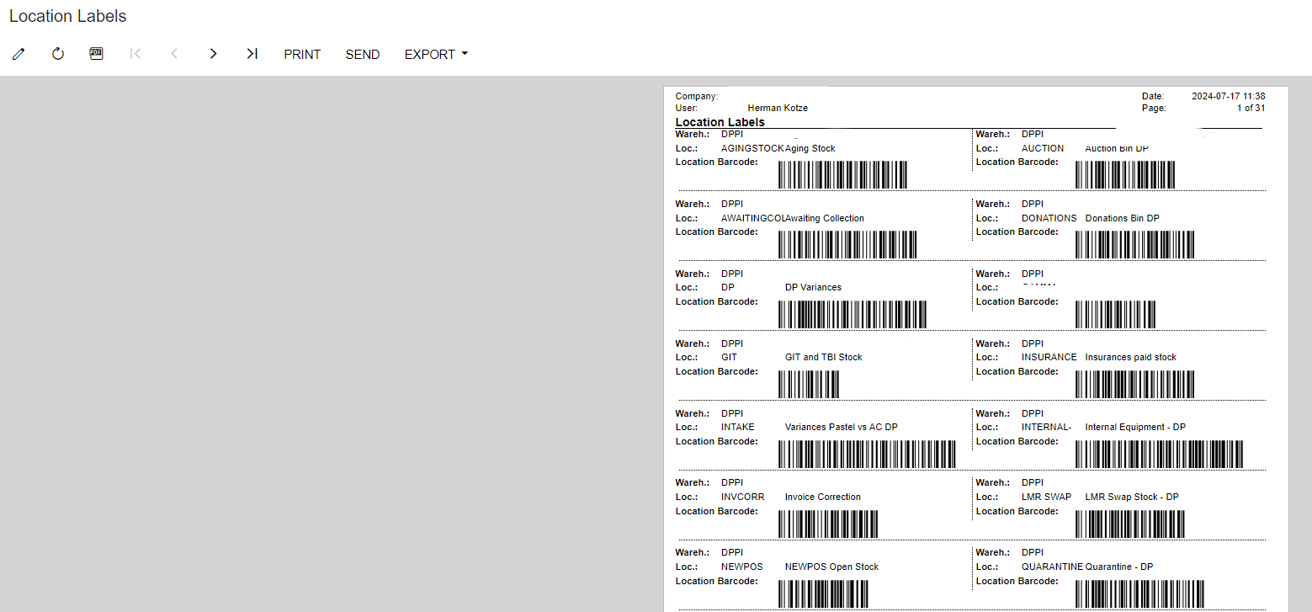This screenshot has height=612, width=1312.
Task: Refresh the Location Labels report
Action: click(58, 54)
